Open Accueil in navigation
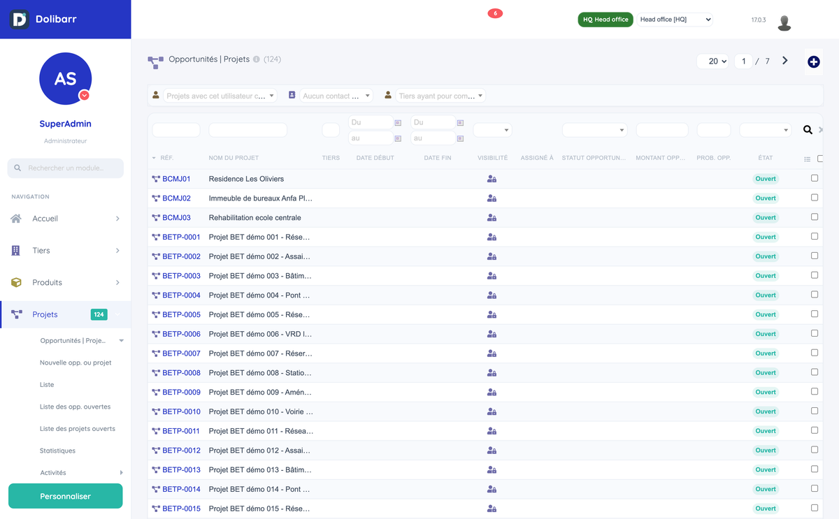Image resolution: width=839 pixels, height=519 pixels. 66,219
